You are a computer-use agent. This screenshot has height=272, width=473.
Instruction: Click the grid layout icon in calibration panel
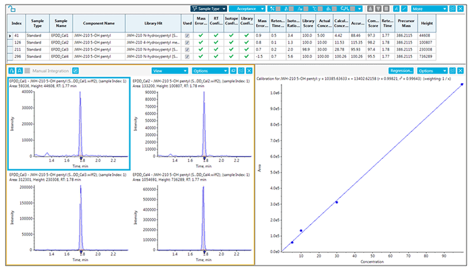coord(452,71)
